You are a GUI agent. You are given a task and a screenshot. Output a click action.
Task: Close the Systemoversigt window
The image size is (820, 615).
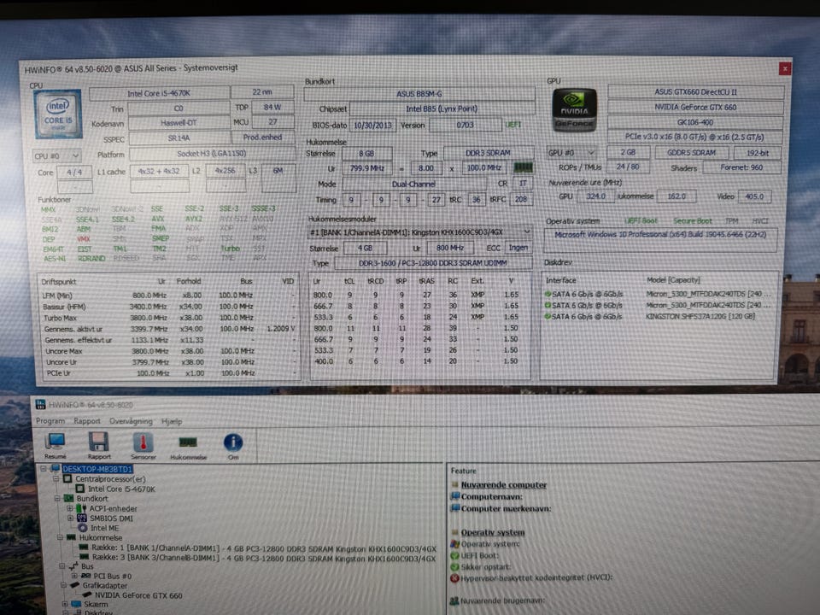click(x=785, y=68)
